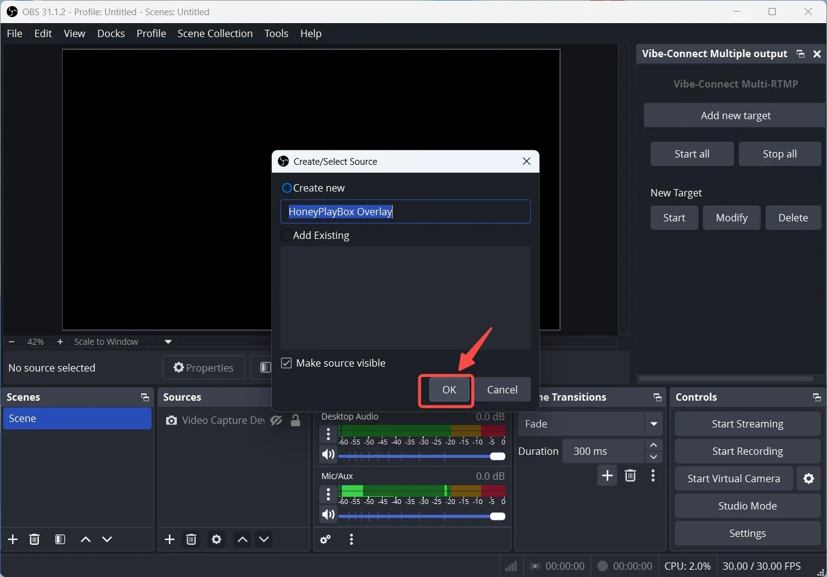Select the Add Existing radio option
The height and width of the screenshot is (577, 827).
286,235
